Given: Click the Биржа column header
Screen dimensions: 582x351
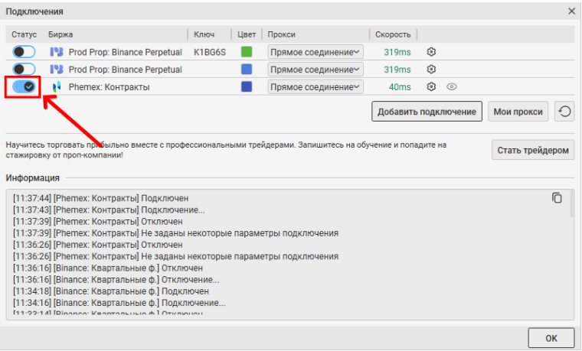Looking at the screenshot, I should click(x=60, y=34).
